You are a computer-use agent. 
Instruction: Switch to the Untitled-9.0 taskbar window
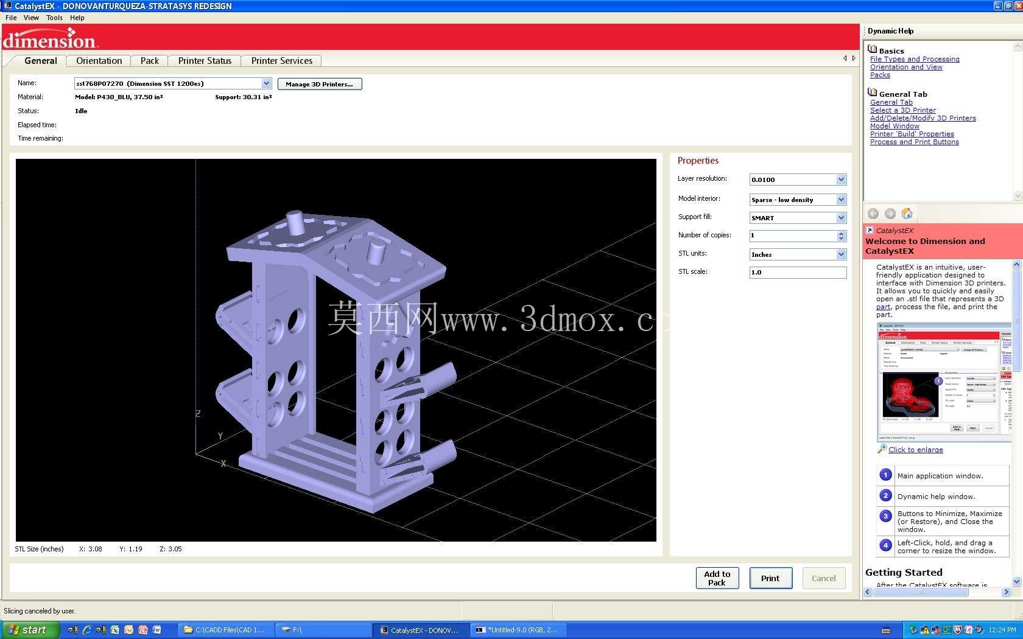coord(517,630)
